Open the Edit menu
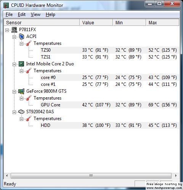The width and height of the screenshot is (183, 190). [x=22, y=14]
